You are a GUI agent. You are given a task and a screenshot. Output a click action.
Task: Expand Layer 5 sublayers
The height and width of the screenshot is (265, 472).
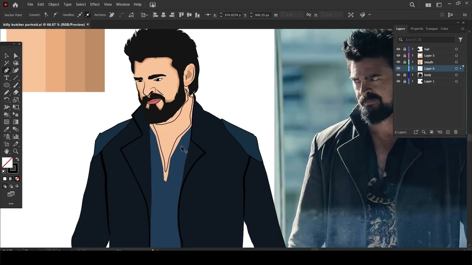[x=413, y=56]
